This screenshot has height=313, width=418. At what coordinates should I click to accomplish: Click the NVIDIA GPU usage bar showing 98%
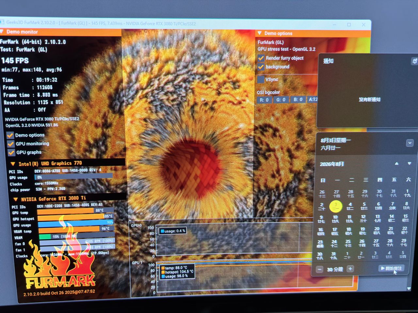pyautogui.click(x=76, y=223)
